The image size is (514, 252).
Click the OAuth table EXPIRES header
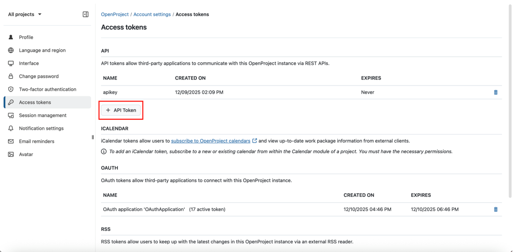point(421,195)
